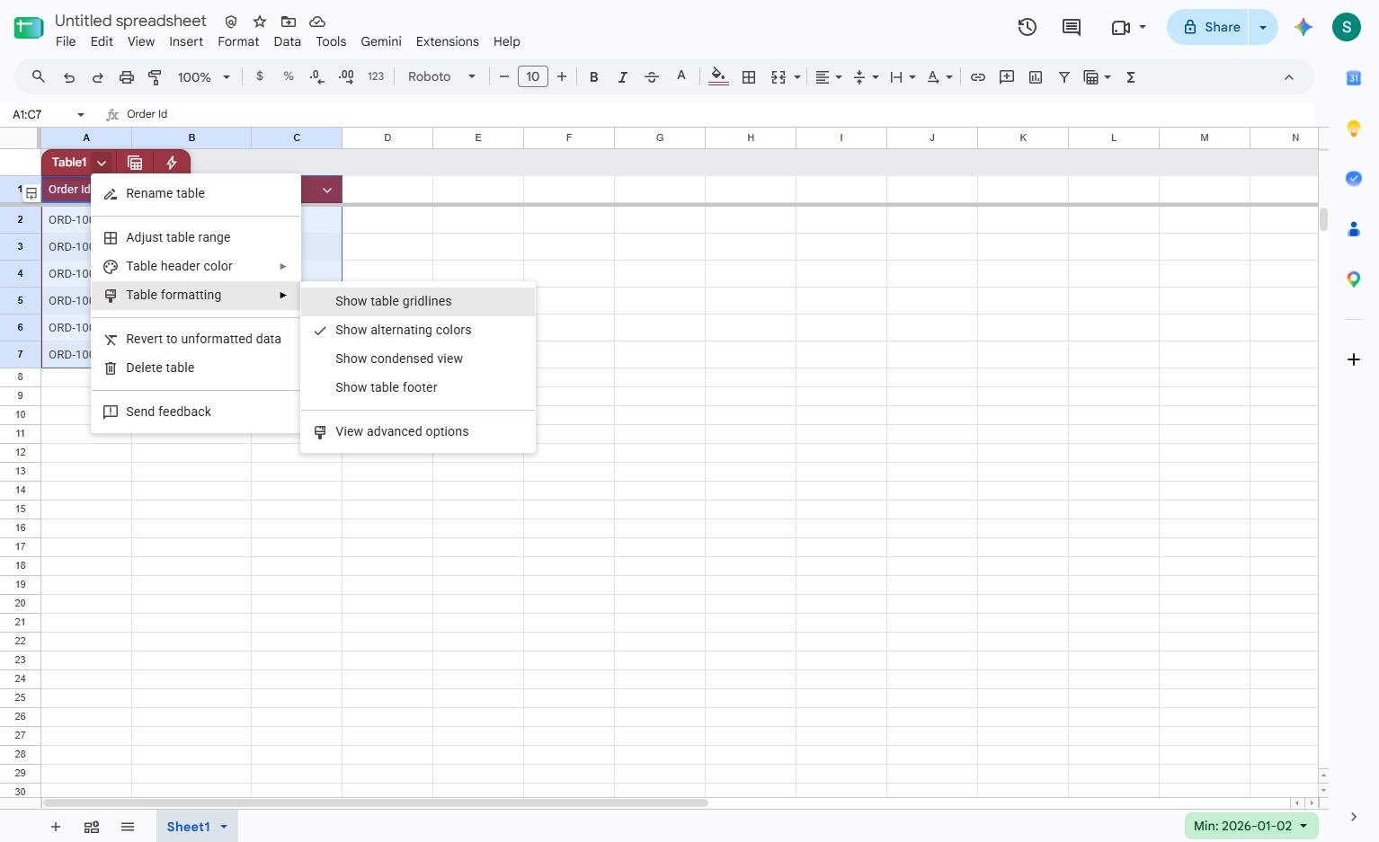Expand the zoom 100% dropdown
The image size is (1379, 842).
(x=203, y=77)
